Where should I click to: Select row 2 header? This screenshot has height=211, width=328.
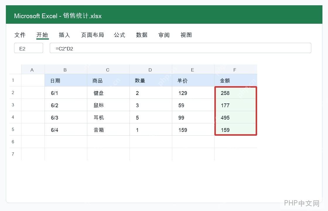pyautogui.click(x=15, y=93)
